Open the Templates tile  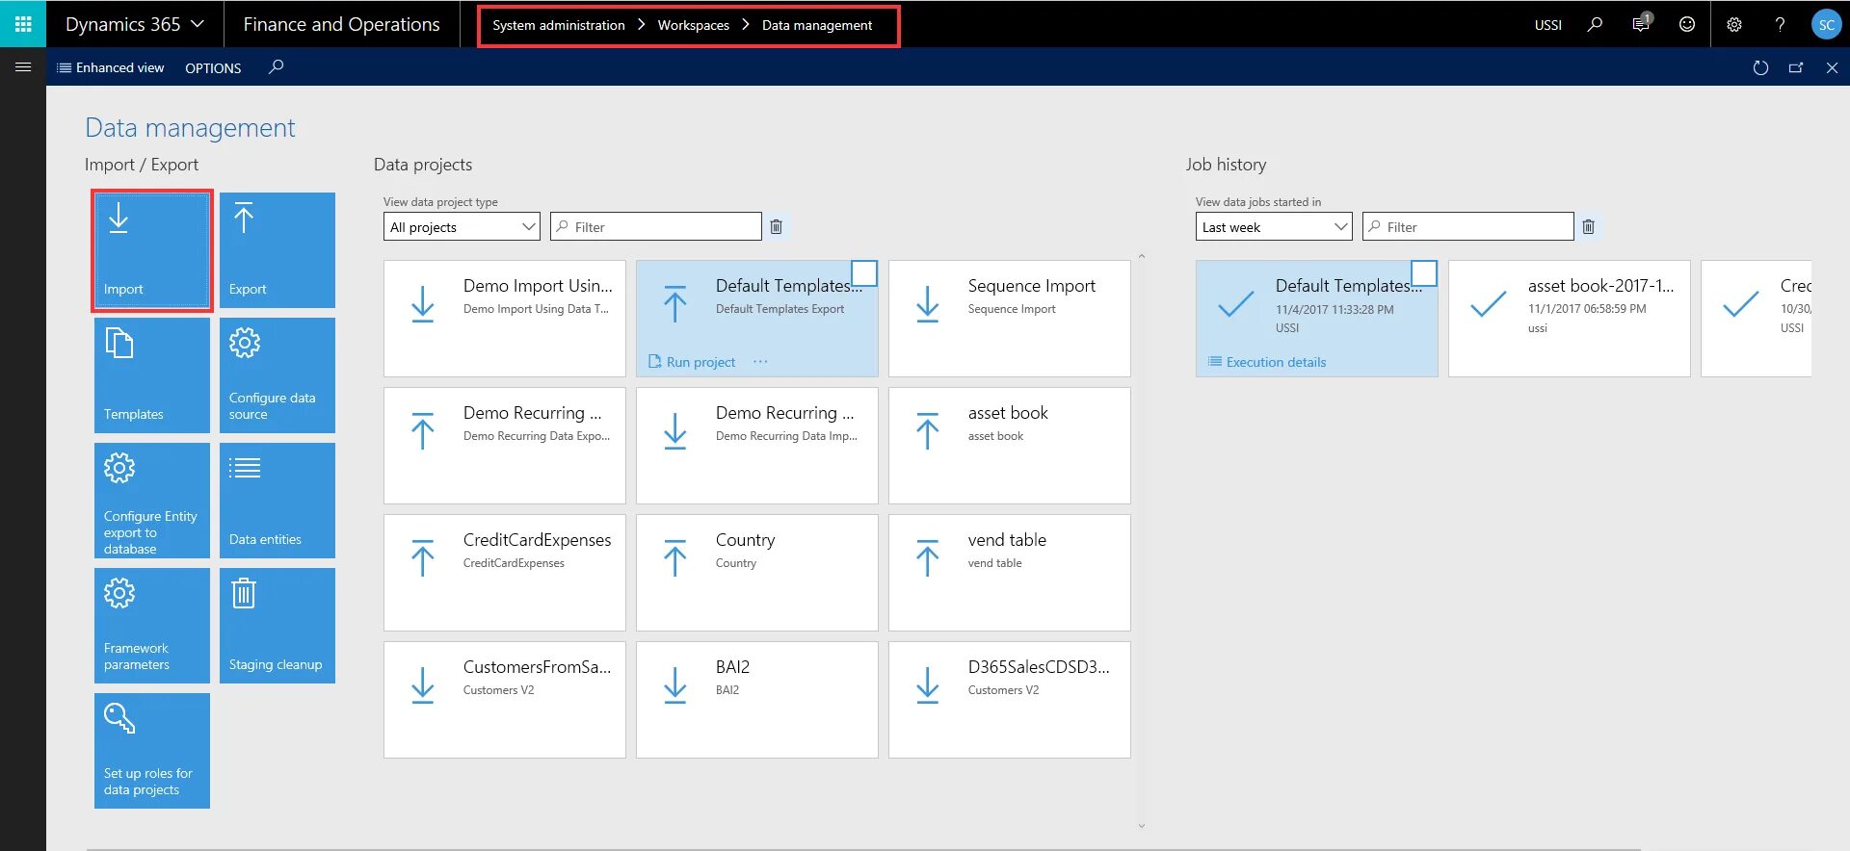[x=152, y=375]
